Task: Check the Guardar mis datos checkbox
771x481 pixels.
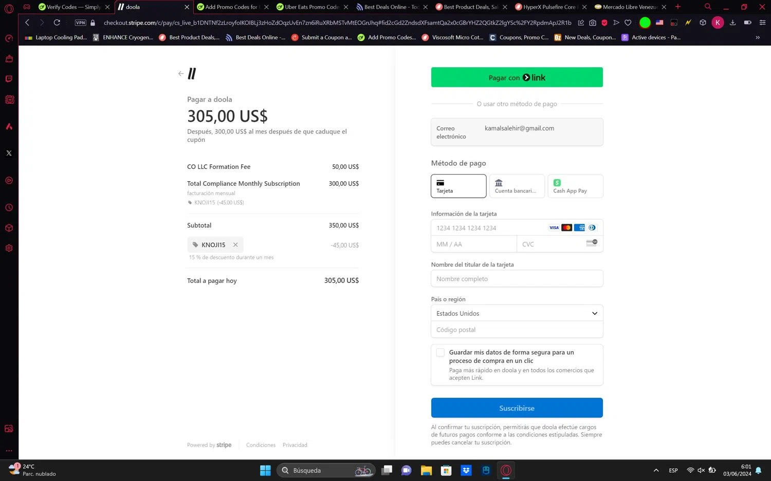Action: (x=440, y=353)
